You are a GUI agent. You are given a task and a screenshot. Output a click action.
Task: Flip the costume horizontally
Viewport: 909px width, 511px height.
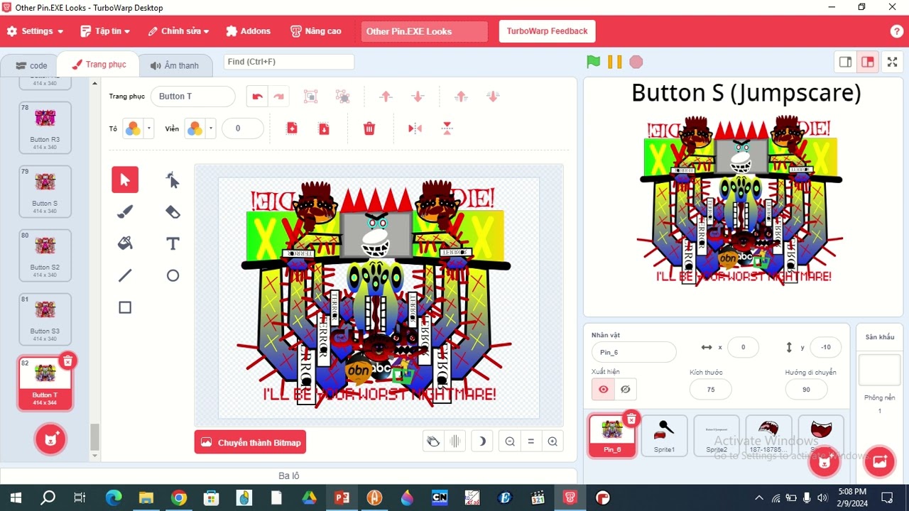click(415, 128)
